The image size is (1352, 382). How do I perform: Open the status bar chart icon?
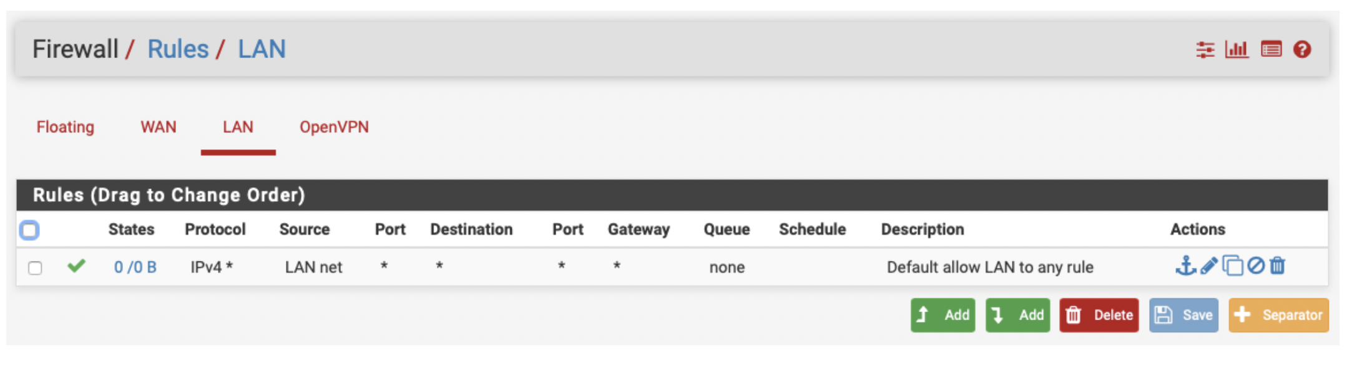tap(1237, 49)
